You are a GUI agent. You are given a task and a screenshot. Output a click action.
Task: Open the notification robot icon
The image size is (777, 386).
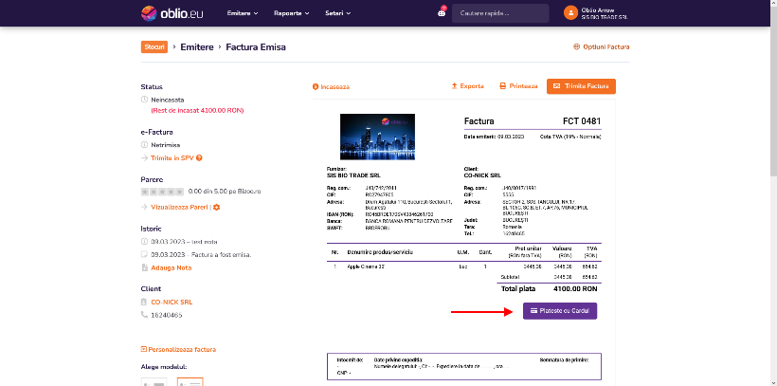[442, 13]
